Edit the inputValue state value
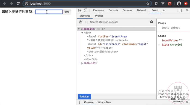Viewport: 190px width, 105px height. (x=180, y=41)
